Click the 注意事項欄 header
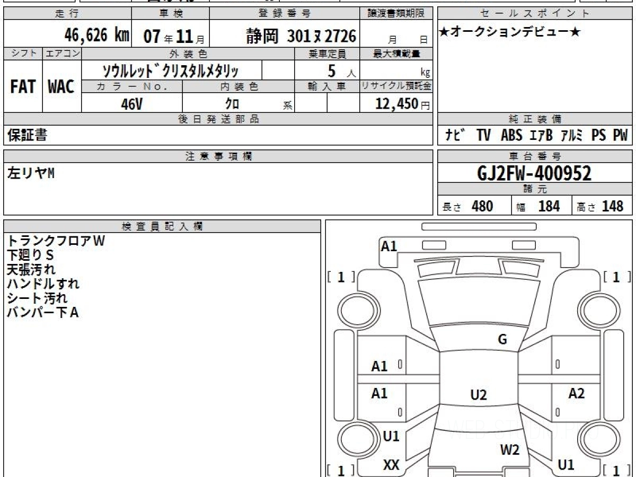The image size is (636, 477). click(218, 156)
